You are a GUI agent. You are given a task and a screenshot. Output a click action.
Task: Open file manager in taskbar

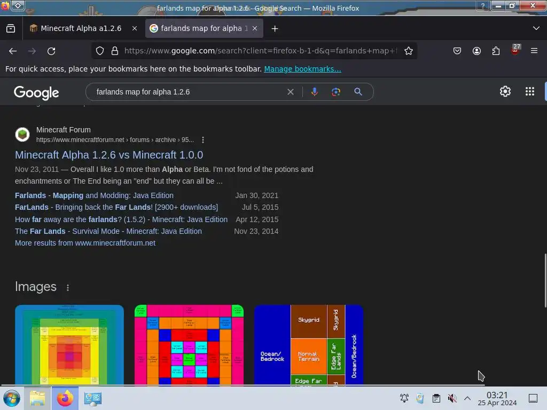(x=37, y=398)
